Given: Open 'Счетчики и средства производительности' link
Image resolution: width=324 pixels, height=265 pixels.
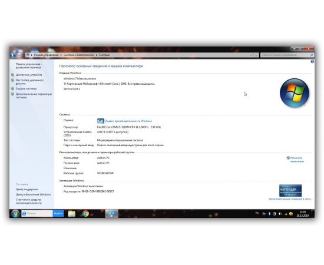Looking at the screenshot, I should pyautogui.click(x=29, y=201).
